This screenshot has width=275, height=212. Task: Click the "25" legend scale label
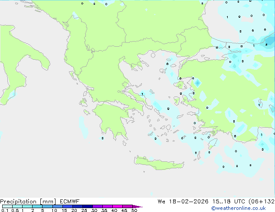(84, 210)
